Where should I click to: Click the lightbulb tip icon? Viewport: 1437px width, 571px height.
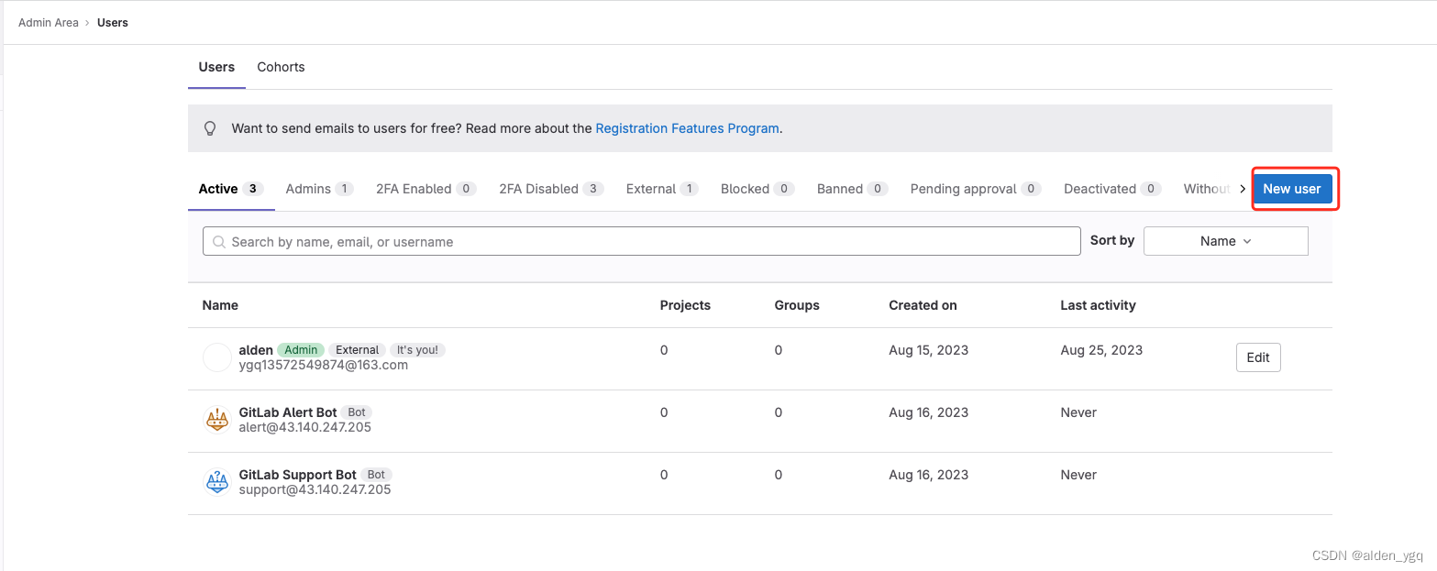(210, 128)
